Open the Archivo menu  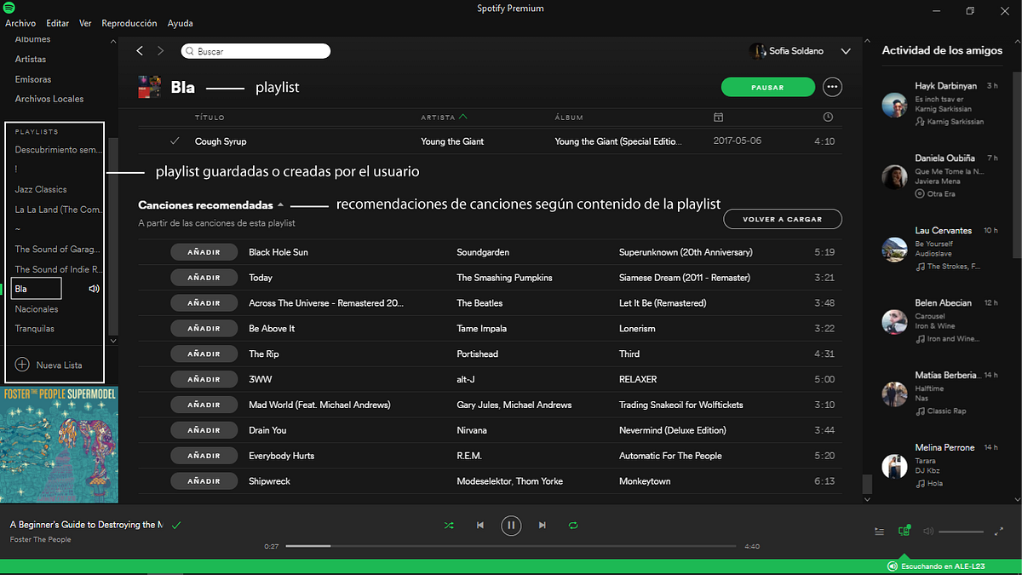pos(20,23)
